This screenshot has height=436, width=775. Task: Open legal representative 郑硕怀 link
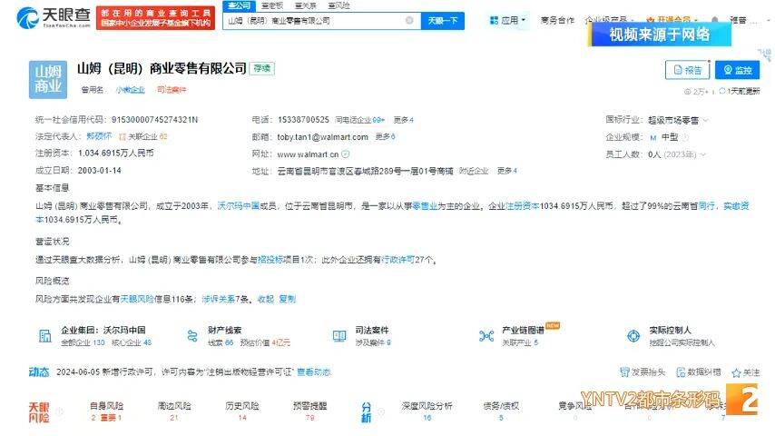[99, 136]
